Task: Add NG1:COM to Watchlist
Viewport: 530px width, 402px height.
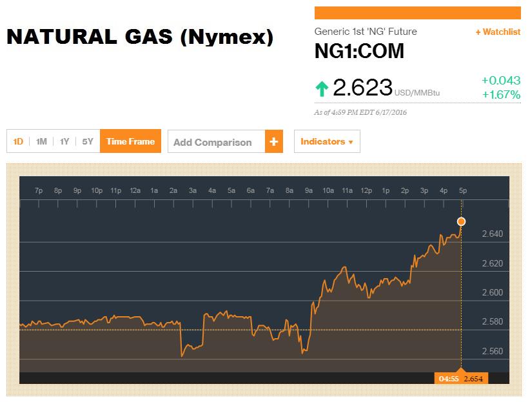Action: coord(498,32)
